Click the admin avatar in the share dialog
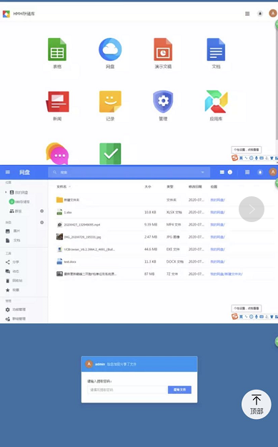 click(89, 364)
